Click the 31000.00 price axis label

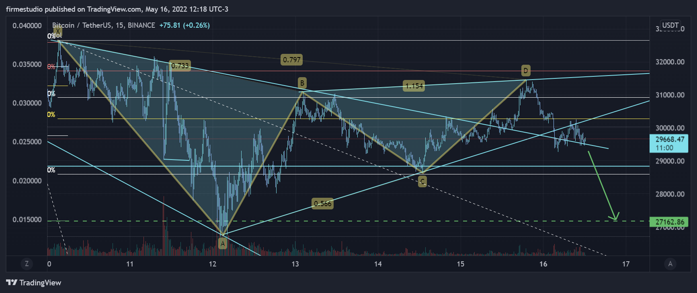[x=670, y=95]
